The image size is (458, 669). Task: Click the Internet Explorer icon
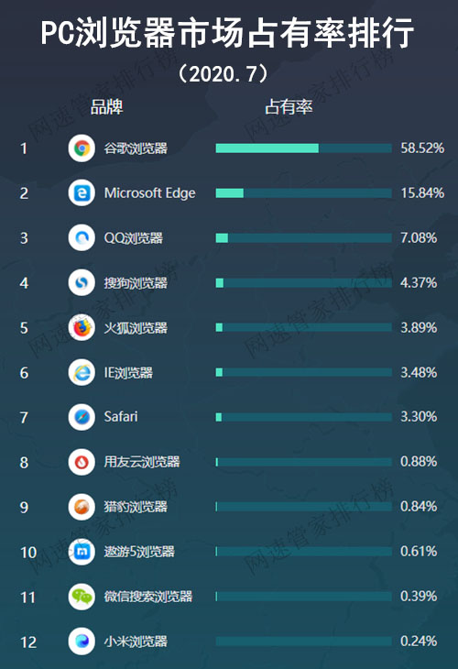82,372
